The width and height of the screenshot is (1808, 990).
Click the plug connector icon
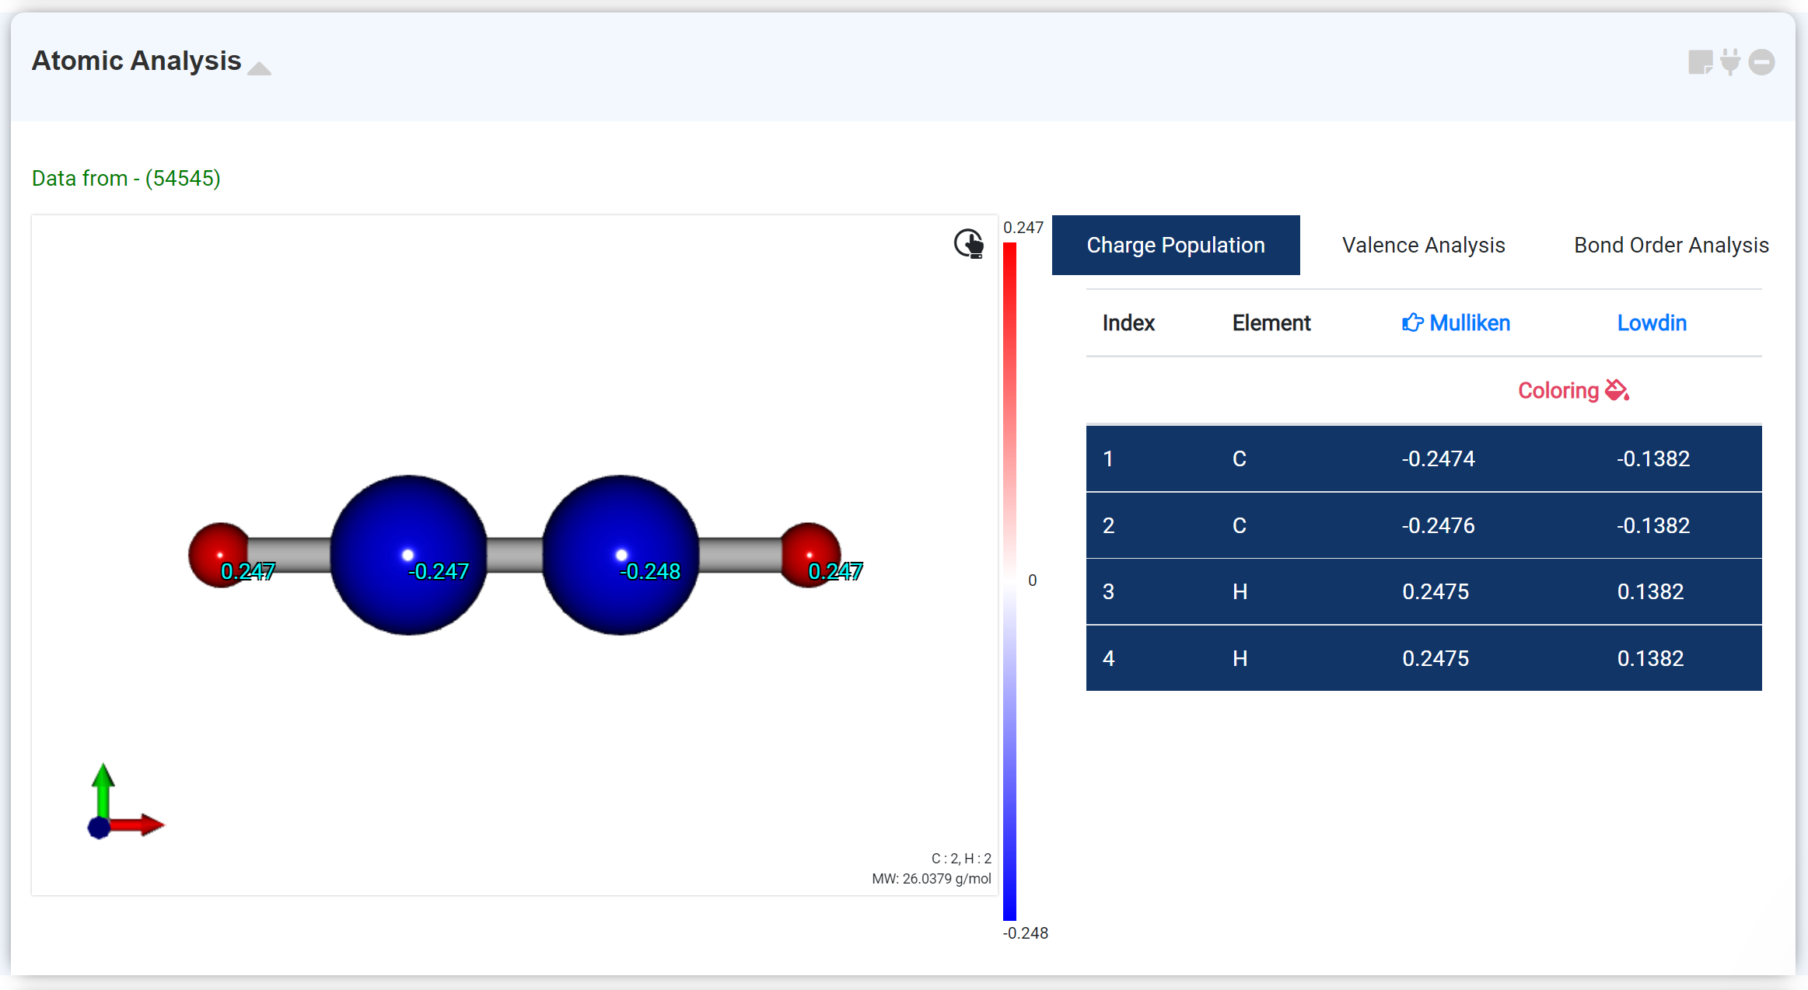pyautogui.click(x=1730, y=62)
